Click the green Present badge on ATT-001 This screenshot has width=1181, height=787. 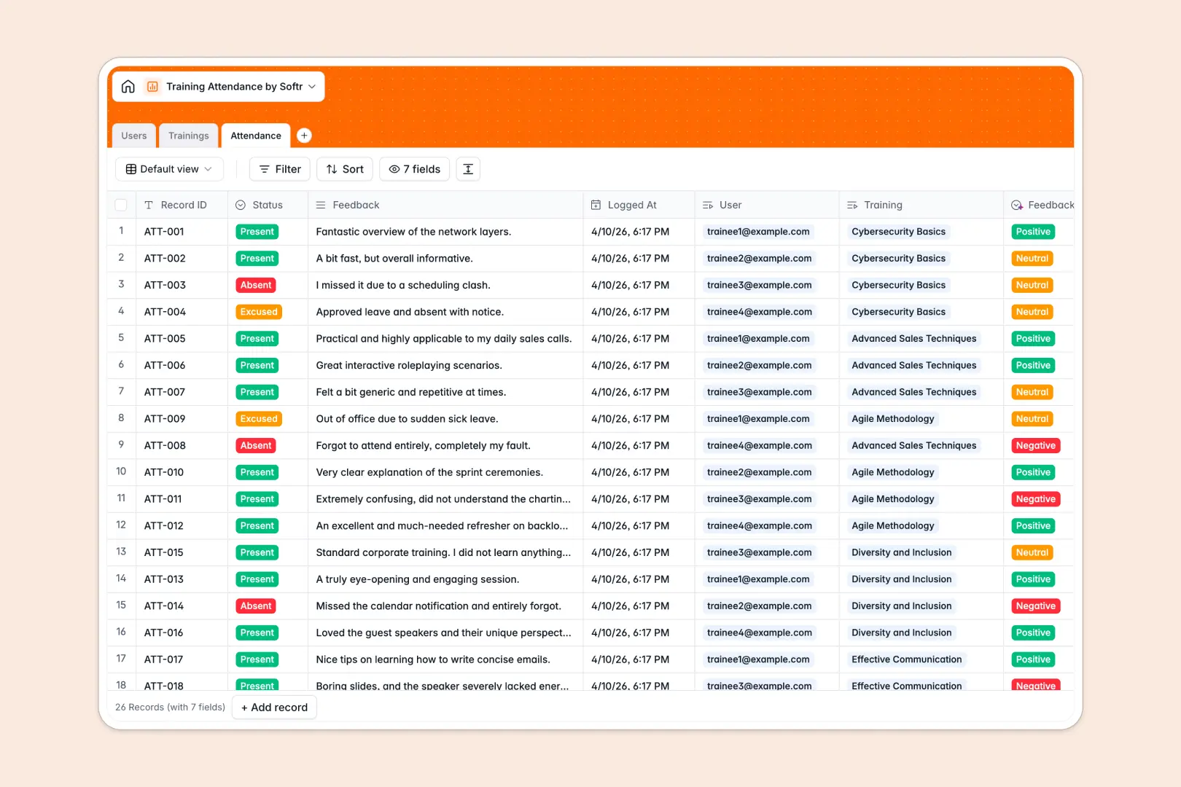point(257,231)
